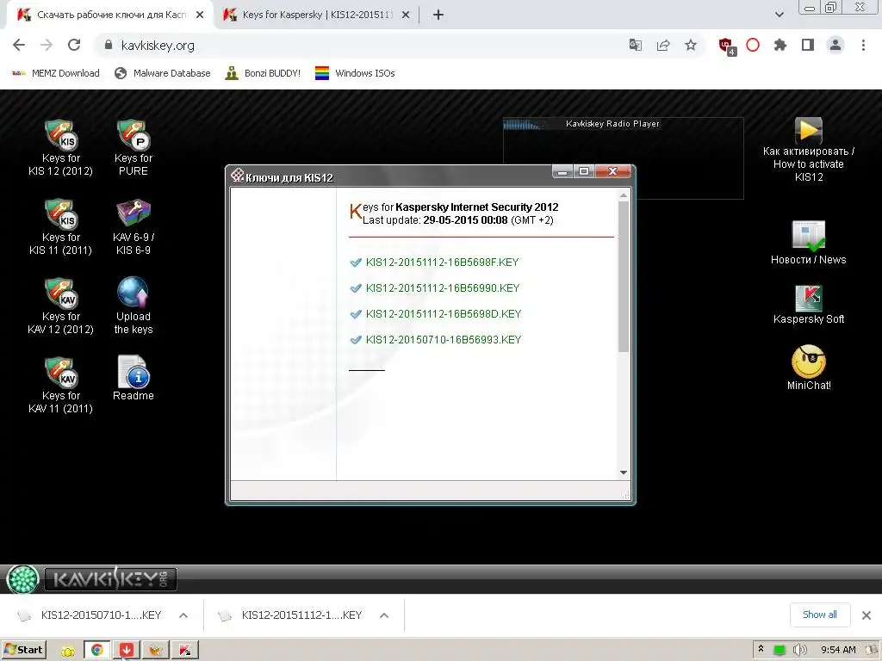Click the volume speaker tray icon

[799, 651]
